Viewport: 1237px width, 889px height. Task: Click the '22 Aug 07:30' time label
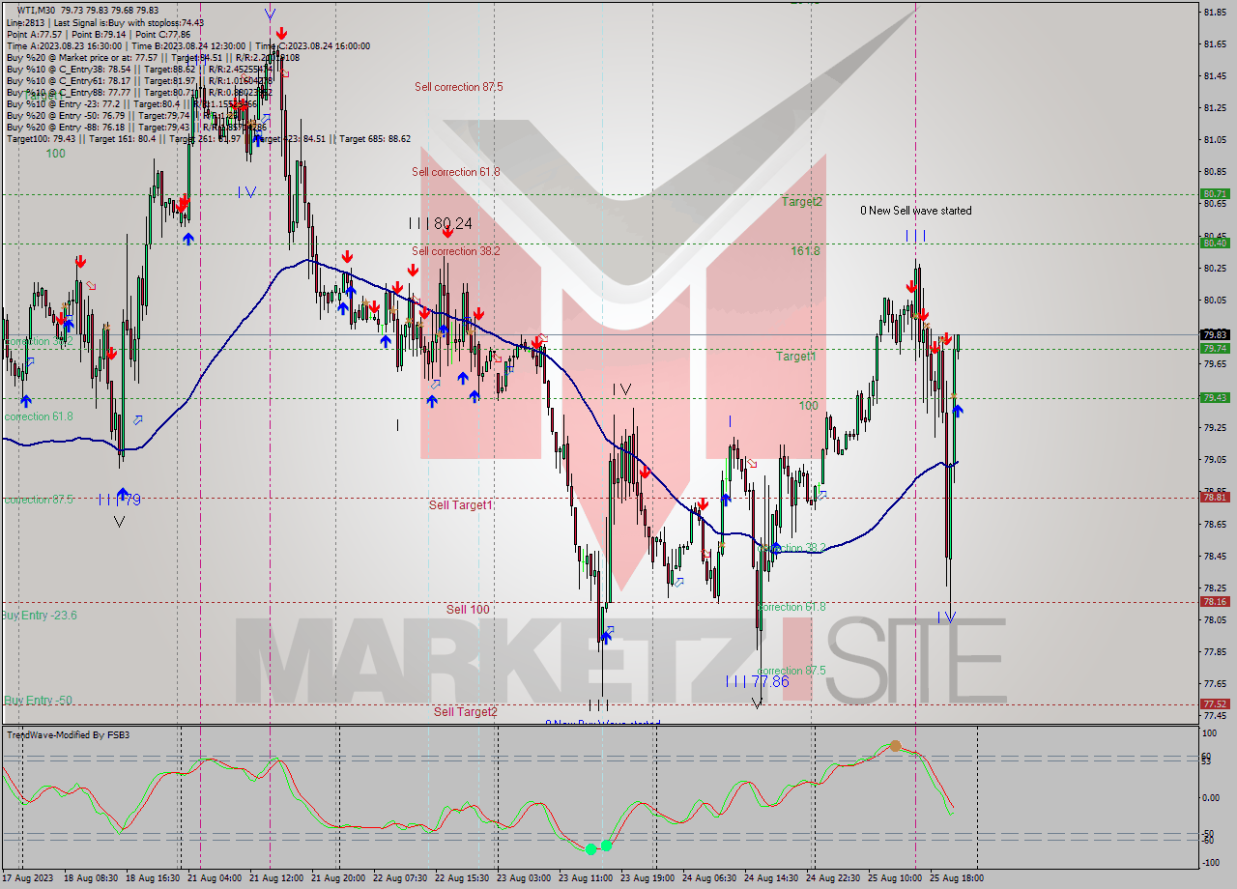pos(399,878)
